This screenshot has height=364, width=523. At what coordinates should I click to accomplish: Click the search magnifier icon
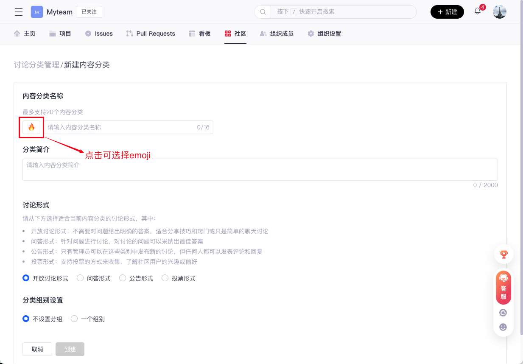click(x=263, y=12)
